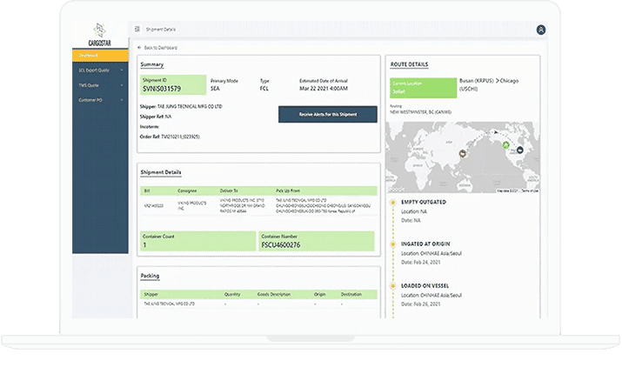Click the back arrow icon above Summary
622x374 pixels.
point(139,47)
